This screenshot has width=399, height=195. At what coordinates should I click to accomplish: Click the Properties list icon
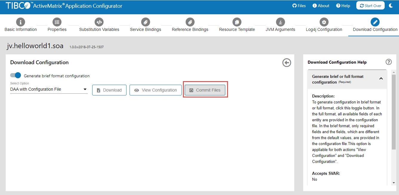(57, 22)
